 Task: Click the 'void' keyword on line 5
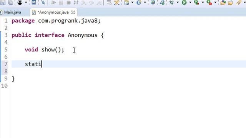(x=32, y=49)
